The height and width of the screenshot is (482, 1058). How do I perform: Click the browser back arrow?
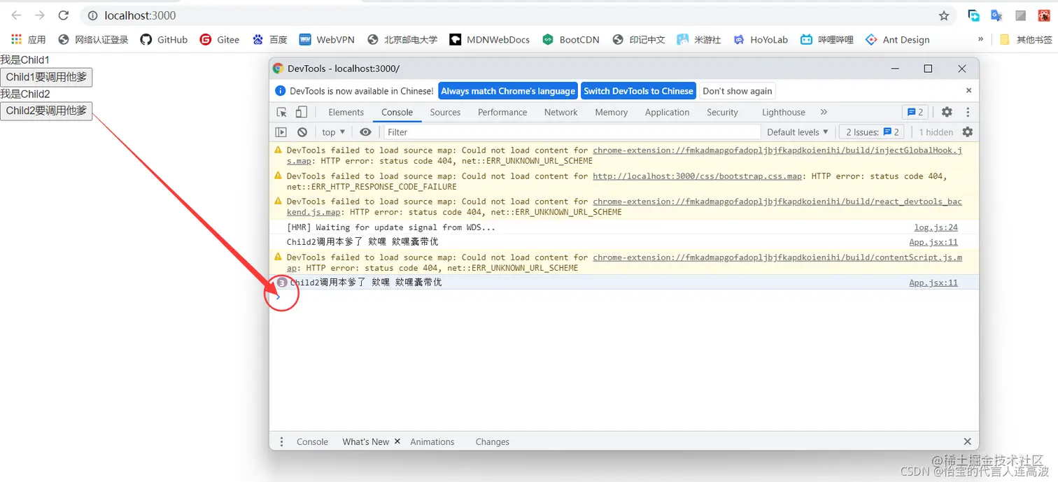(16, 15)
